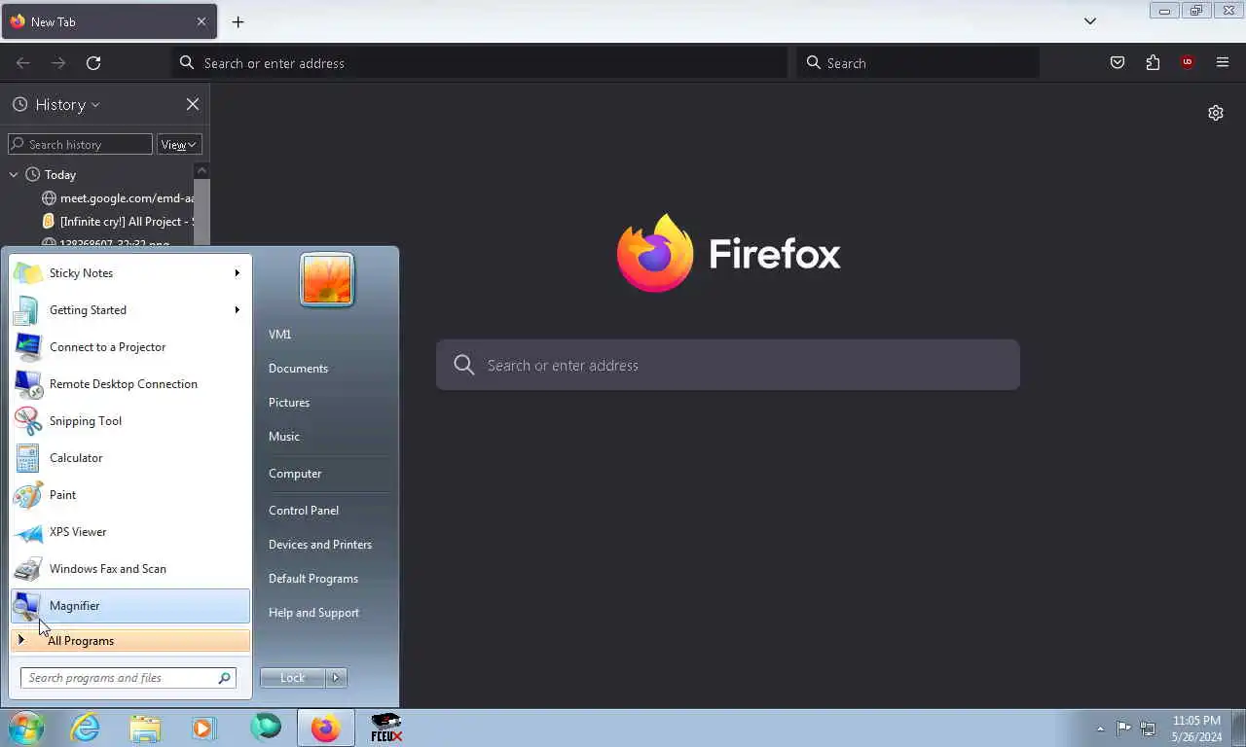This screenshot has height=747, width=1246.
Task: Click the Windows Start orb
Action: coord(26,728)
